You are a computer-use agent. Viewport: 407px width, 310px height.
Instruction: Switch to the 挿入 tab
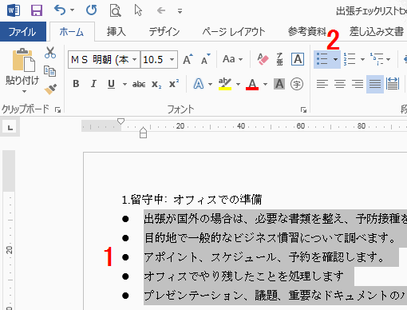[x=116, y=32]
